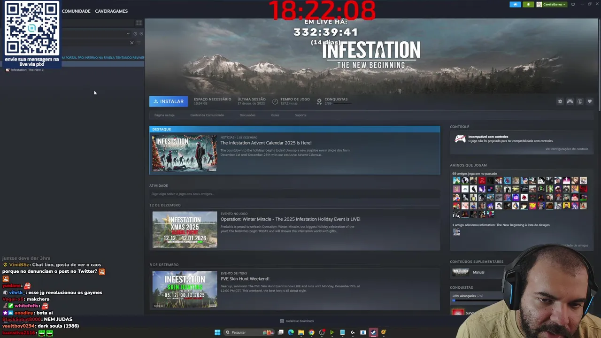Open Steam notifications bell
This screenshot has height=338, width=601.
click(x=528, y=4)
